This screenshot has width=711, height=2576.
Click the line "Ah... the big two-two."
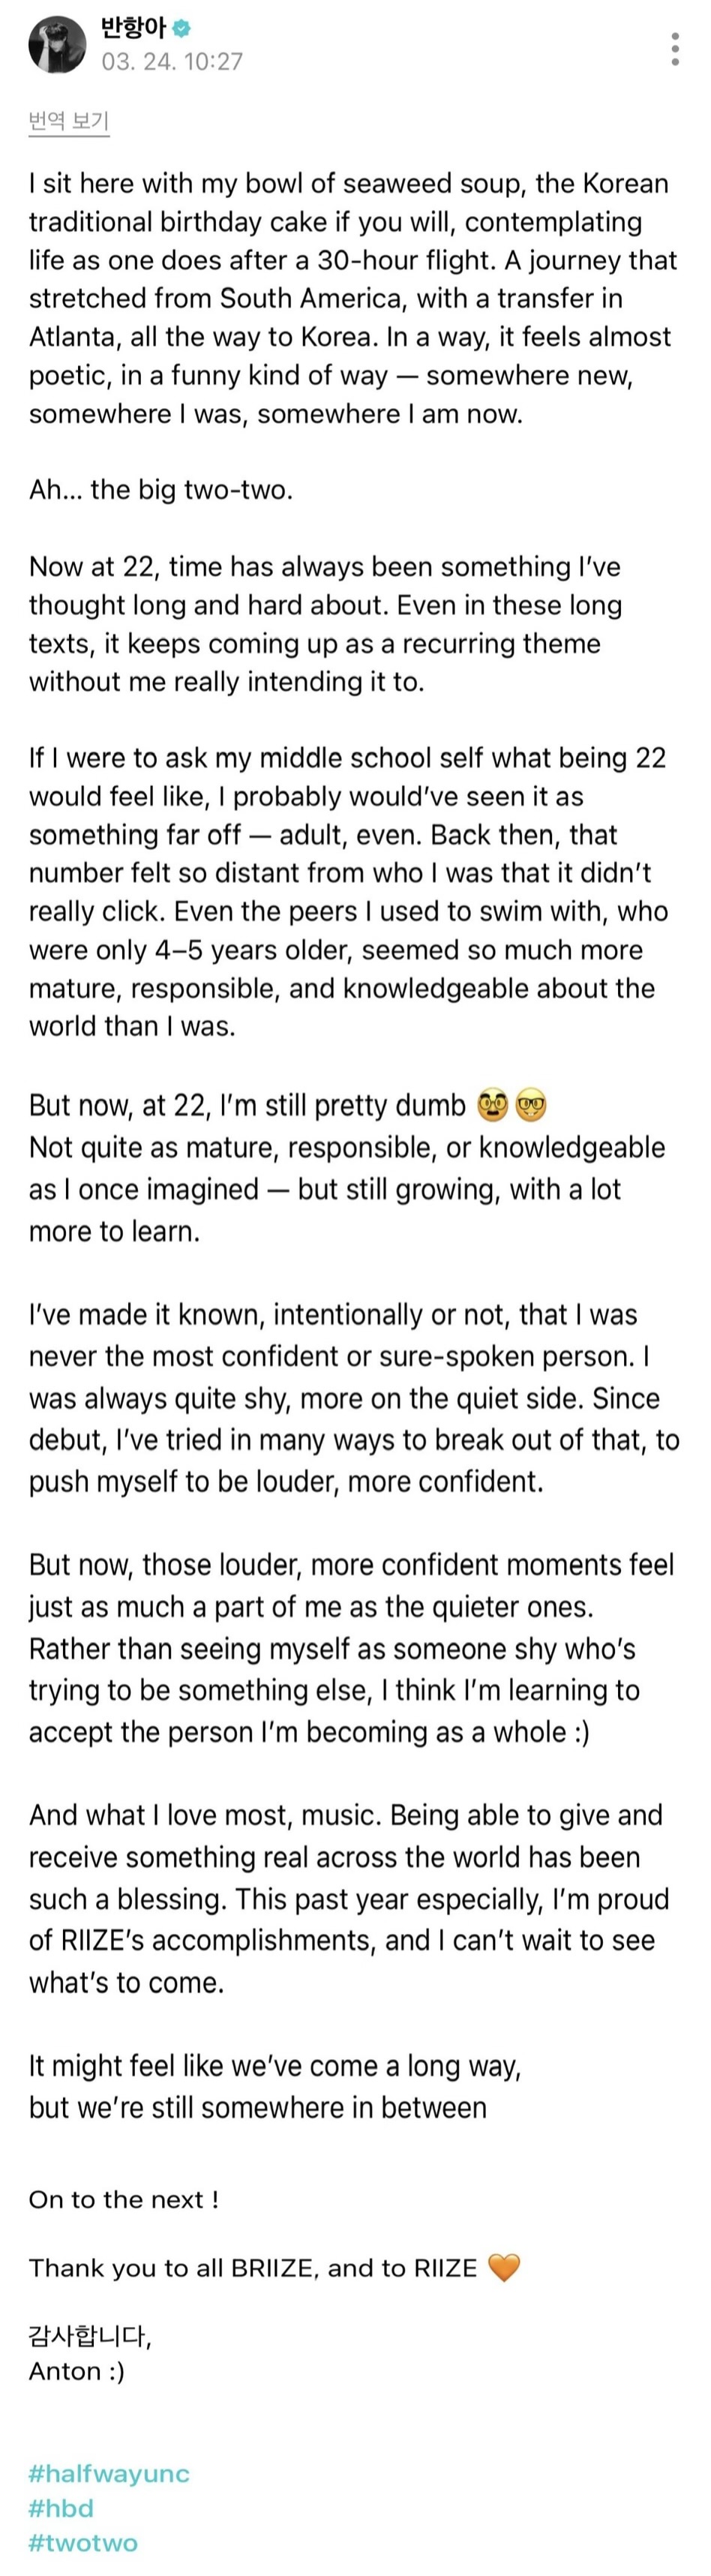161,490
